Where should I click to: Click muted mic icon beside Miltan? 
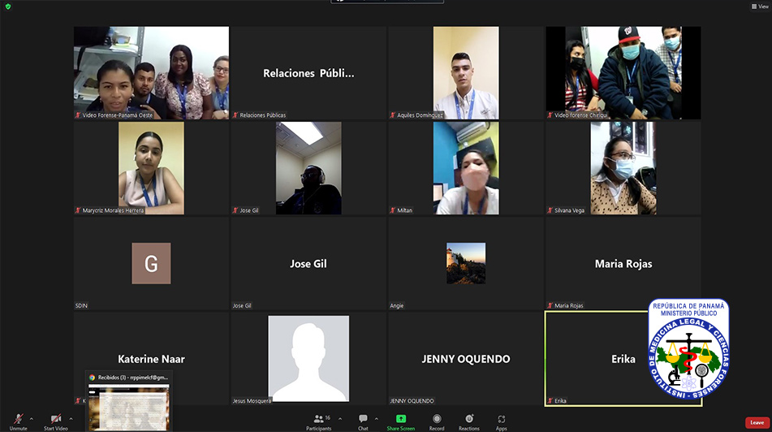(x=393, y=210)
